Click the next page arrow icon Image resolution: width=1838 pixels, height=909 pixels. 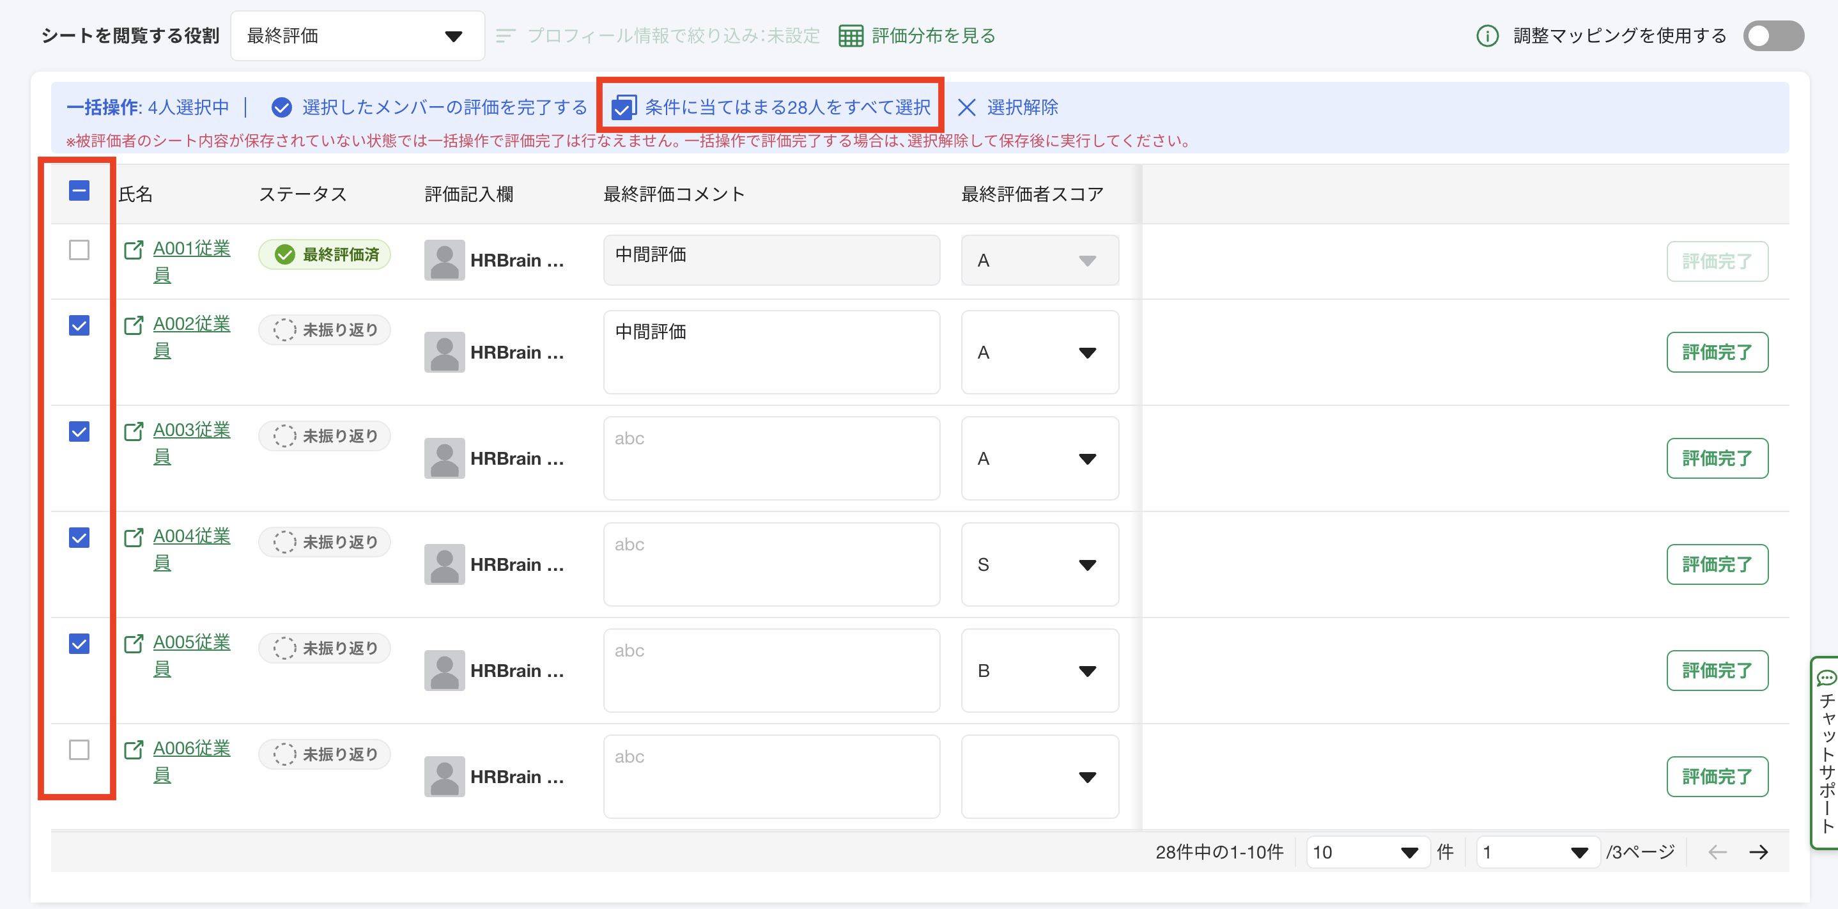1758,852
